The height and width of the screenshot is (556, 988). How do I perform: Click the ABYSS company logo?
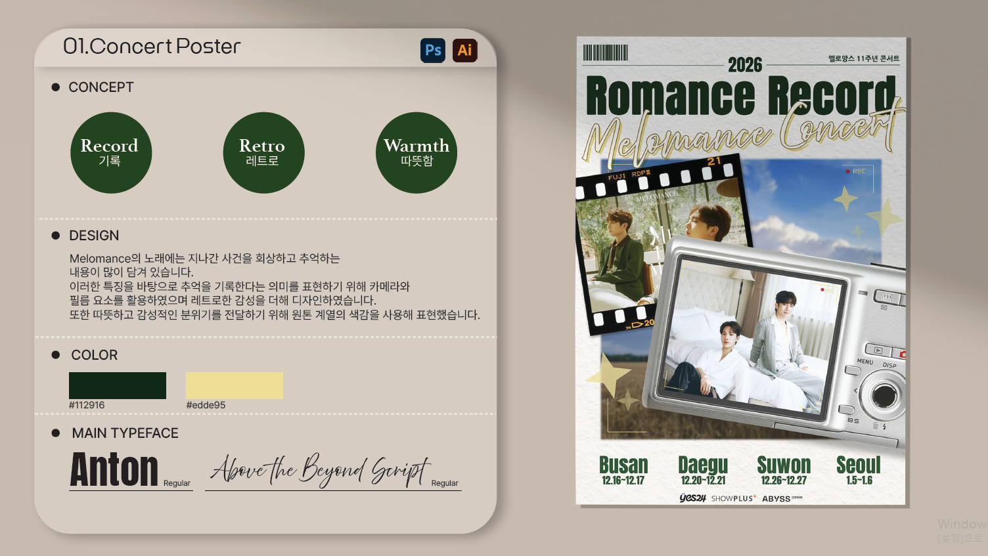click(782, 498)
